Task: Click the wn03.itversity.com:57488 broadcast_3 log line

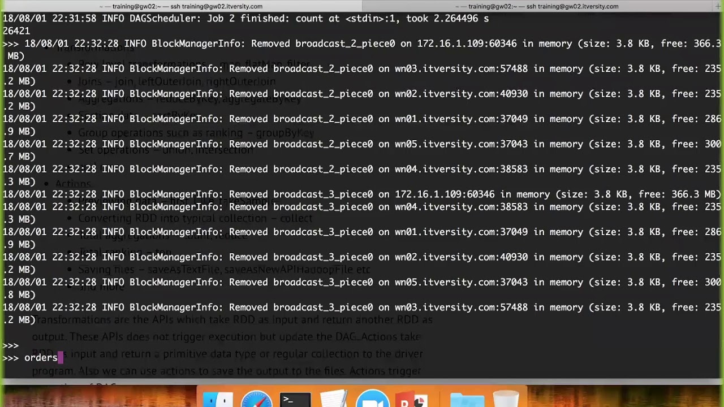Action: (362, 313)
